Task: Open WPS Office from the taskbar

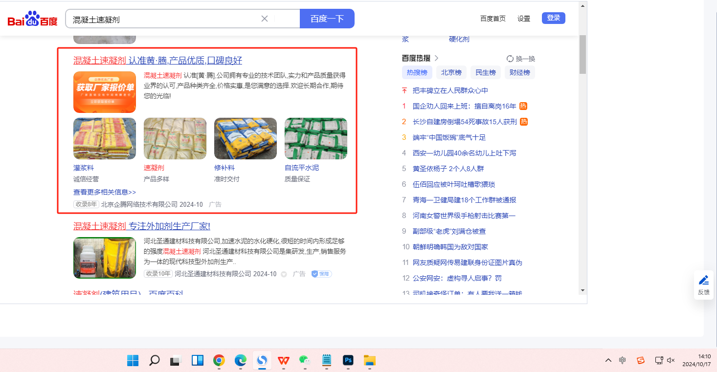Action: pos(284,361)
